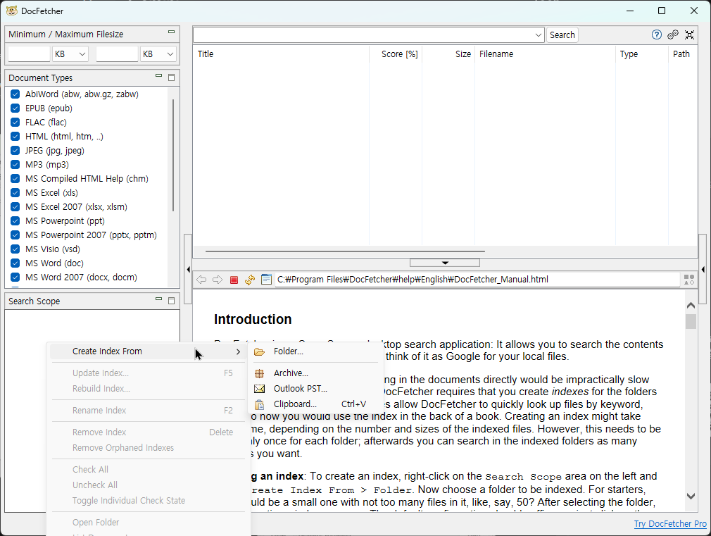
Task: Click the minimize-to-tray icon next to preferences
Action: coord(689,35)
